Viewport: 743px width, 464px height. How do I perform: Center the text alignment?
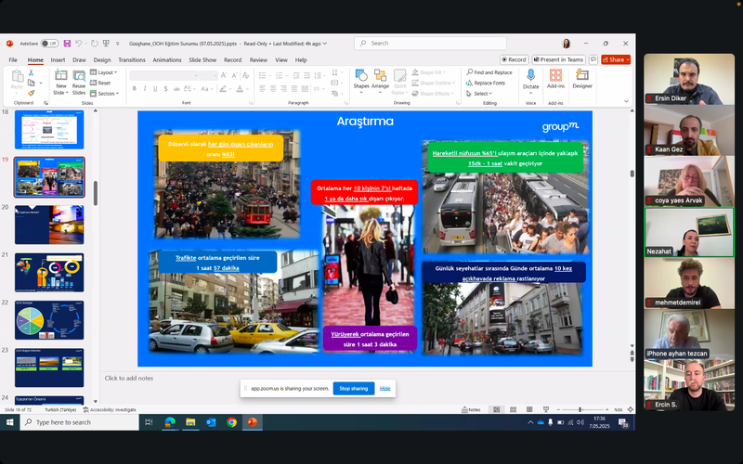pos(273,88)
